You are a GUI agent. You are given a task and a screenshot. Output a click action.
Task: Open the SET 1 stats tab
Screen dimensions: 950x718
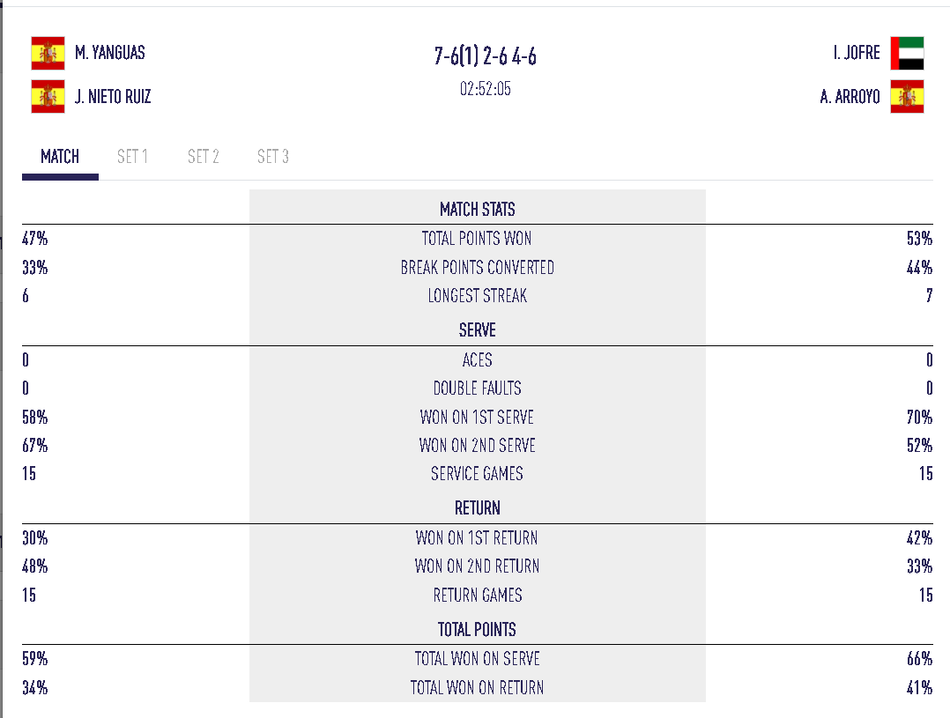[x=132, y=157]
